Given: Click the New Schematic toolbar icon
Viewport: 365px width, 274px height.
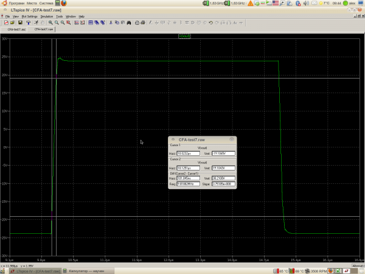Looking at the screenshot, I should (x=6, y=23).
